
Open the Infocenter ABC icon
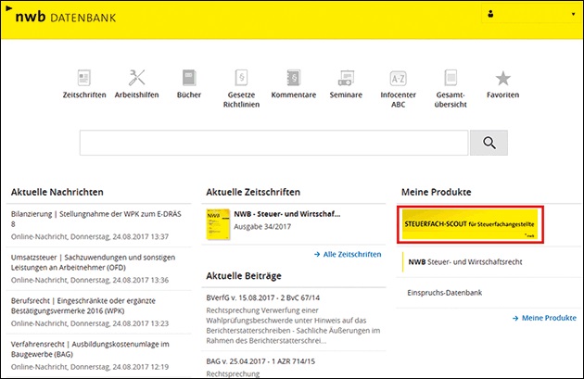pyautogui.click(x=399, y=79)
